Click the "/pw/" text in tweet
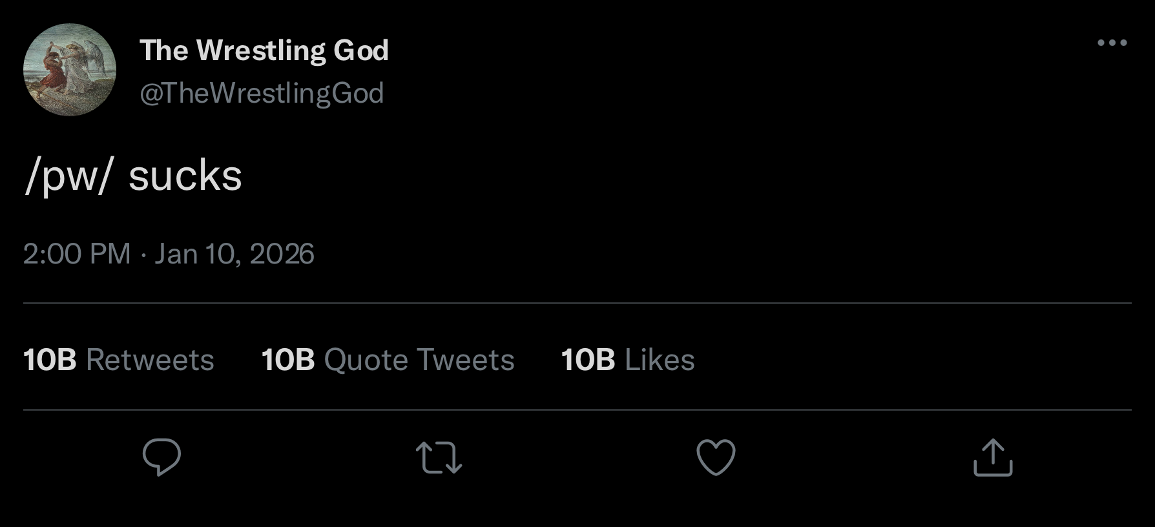The image size is (1155, 527). (x=68, y=176)
